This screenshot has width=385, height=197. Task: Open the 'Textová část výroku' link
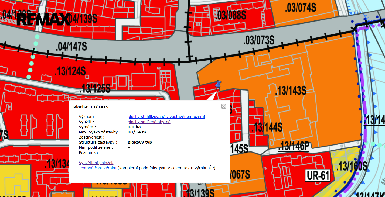pyautogui.click(x=97, y=168)
